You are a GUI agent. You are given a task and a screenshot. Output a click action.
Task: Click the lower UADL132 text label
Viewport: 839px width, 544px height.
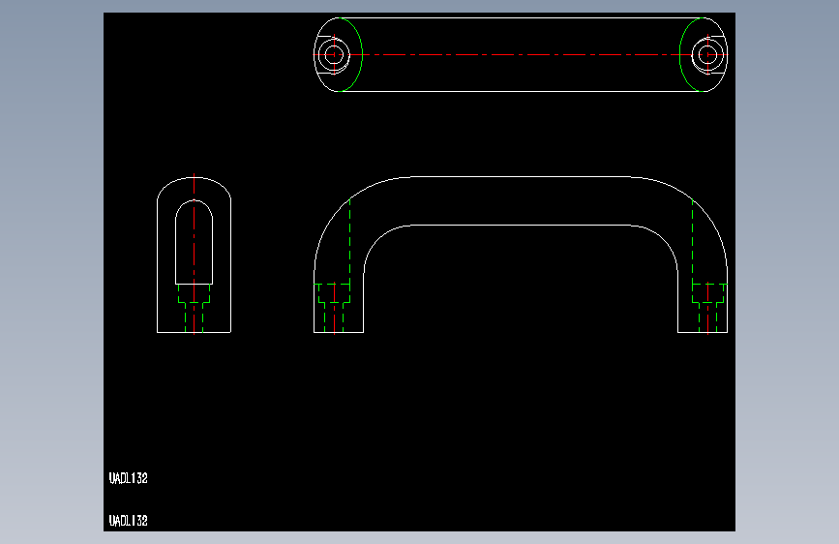tap(129, 521)
